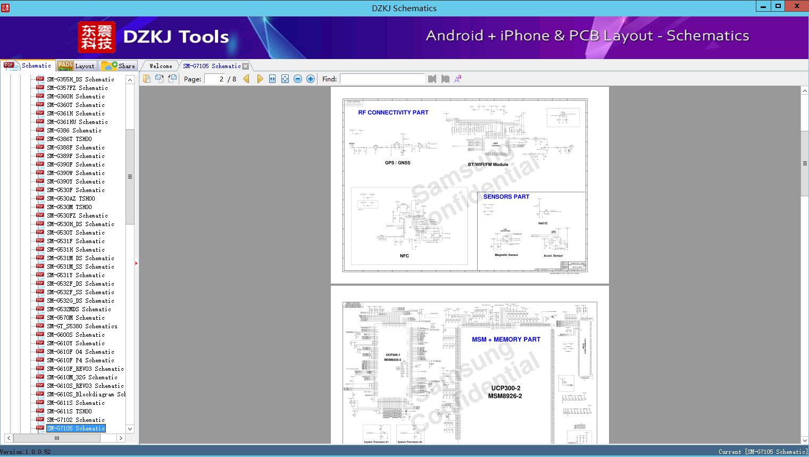Switch to the Share panel tab
Screen dimensions: 809x457
(x=118, y=66)
